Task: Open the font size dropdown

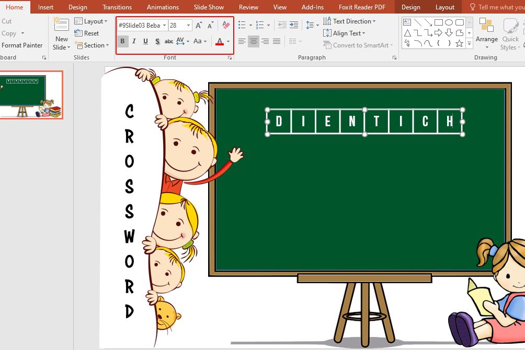Action: 188,25
